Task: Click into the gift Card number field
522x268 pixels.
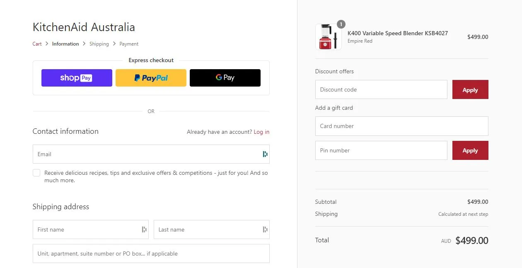Action: [401, 126]
